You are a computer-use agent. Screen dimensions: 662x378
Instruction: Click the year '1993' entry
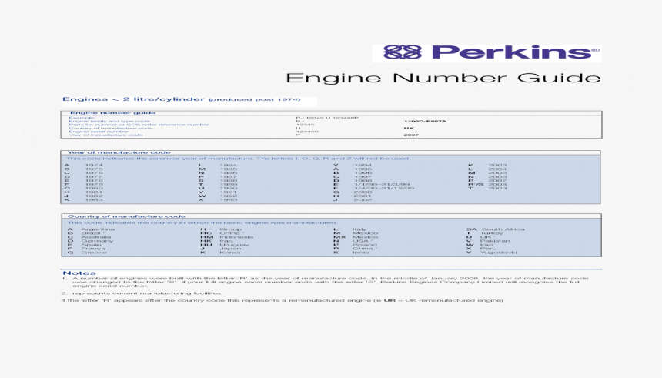pyautogui.click(x=229, y=199)
